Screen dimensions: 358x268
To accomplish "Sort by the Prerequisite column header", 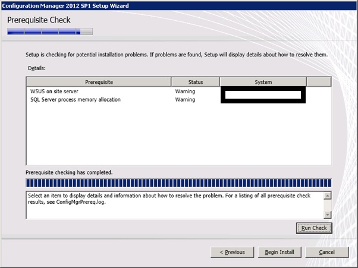I will (99, 81).
